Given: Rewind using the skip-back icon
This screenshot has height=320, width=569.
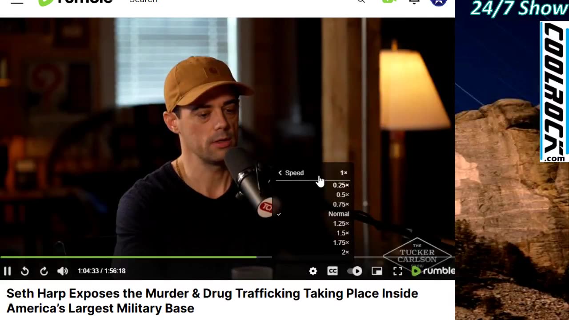Looking at the screenshot, I should point(25,271).
